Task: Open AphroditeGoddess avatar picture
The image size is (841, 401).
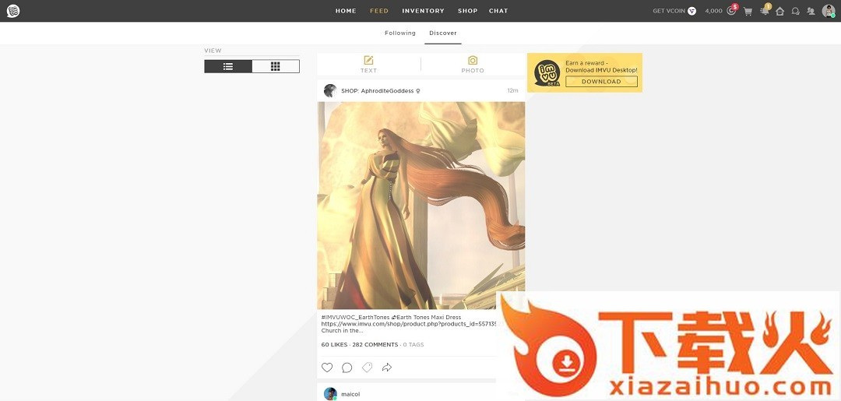Action: click(330, 90)
